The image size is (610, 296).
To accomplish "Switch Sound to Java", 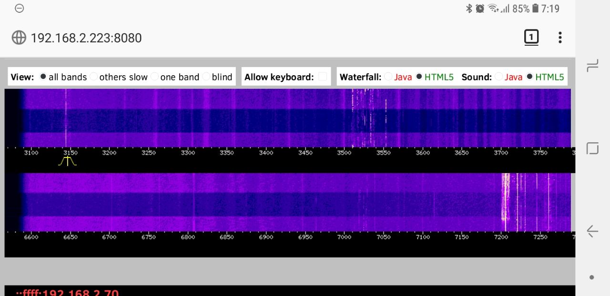I will point(499,77).
